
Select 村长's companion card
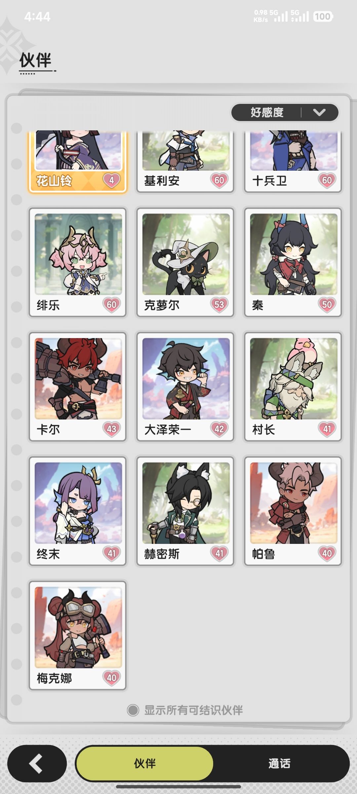click(293, 387)
